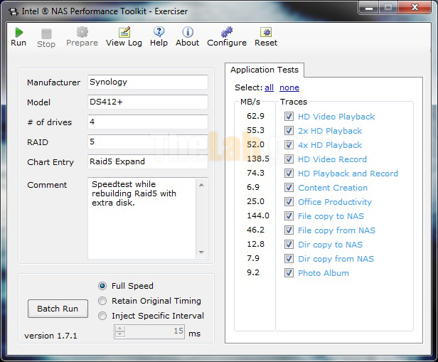The width and height of the screenshot is (438, 362).
Task: Choose Retain Original Timing option
Action: click(x=102, y=301)
